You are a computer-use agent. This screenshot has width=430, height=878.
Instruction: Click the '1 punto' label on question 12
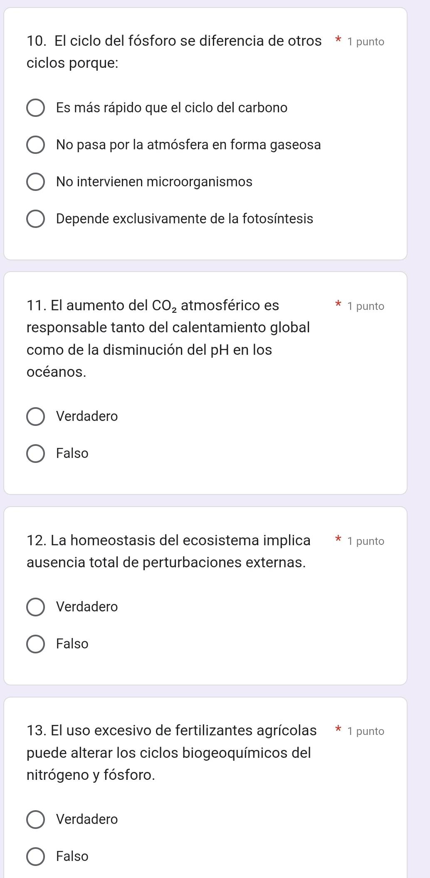click(366, 541)
